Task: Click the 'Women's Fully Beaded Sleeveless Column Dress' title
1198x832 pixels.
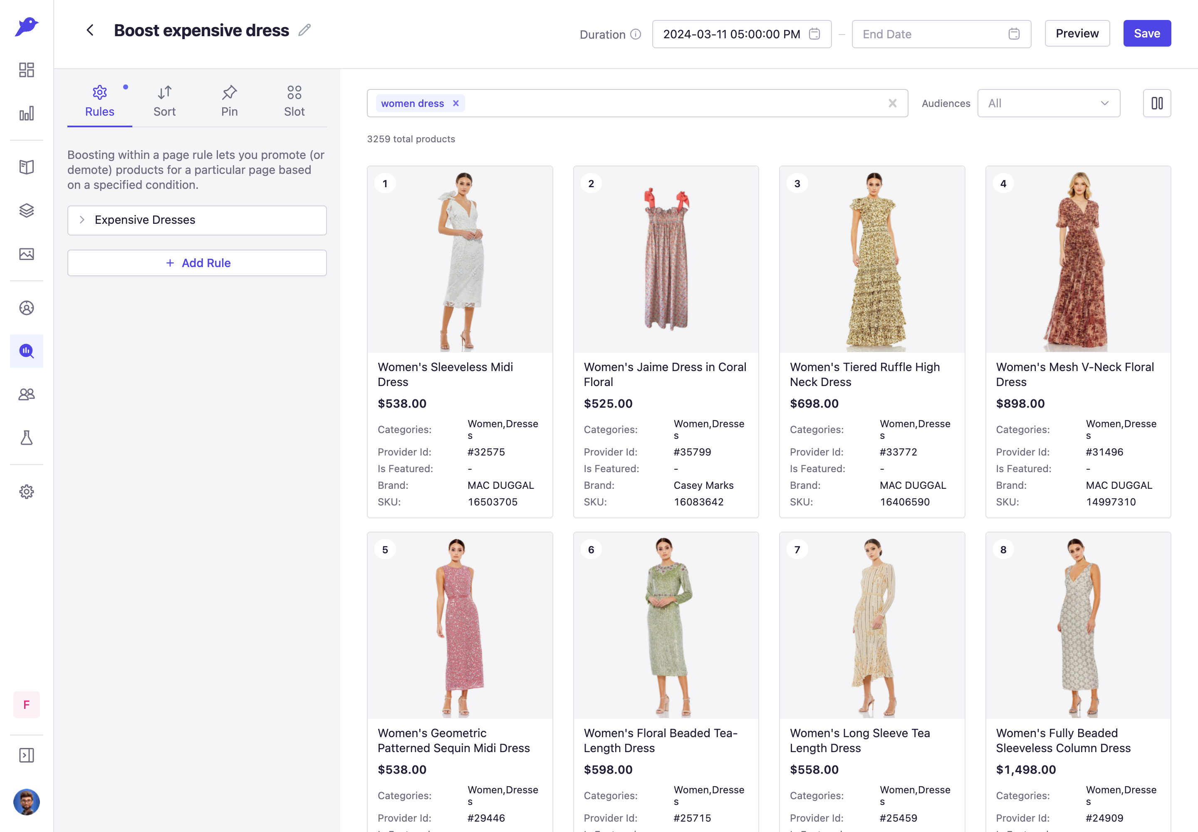Action: tap(1064, 740)
